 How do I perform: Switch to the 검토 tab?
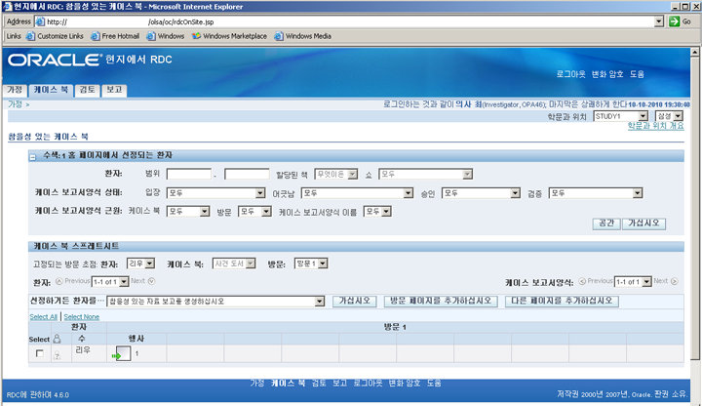pyautogui.click(x=87, y=89)
